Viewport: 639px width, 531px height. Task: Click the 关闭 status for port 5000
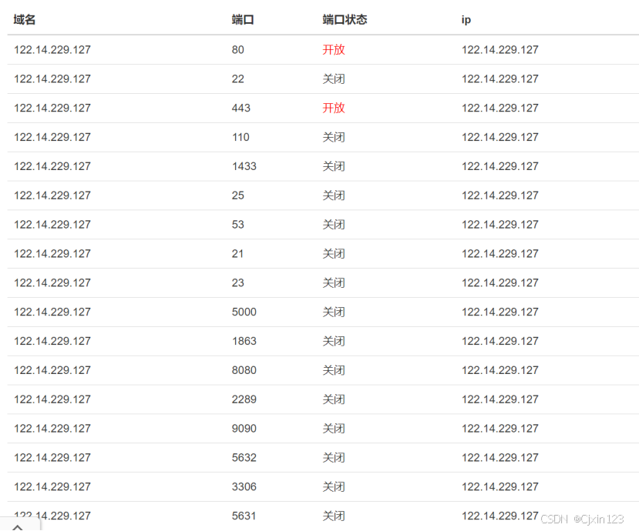(334, 312)
